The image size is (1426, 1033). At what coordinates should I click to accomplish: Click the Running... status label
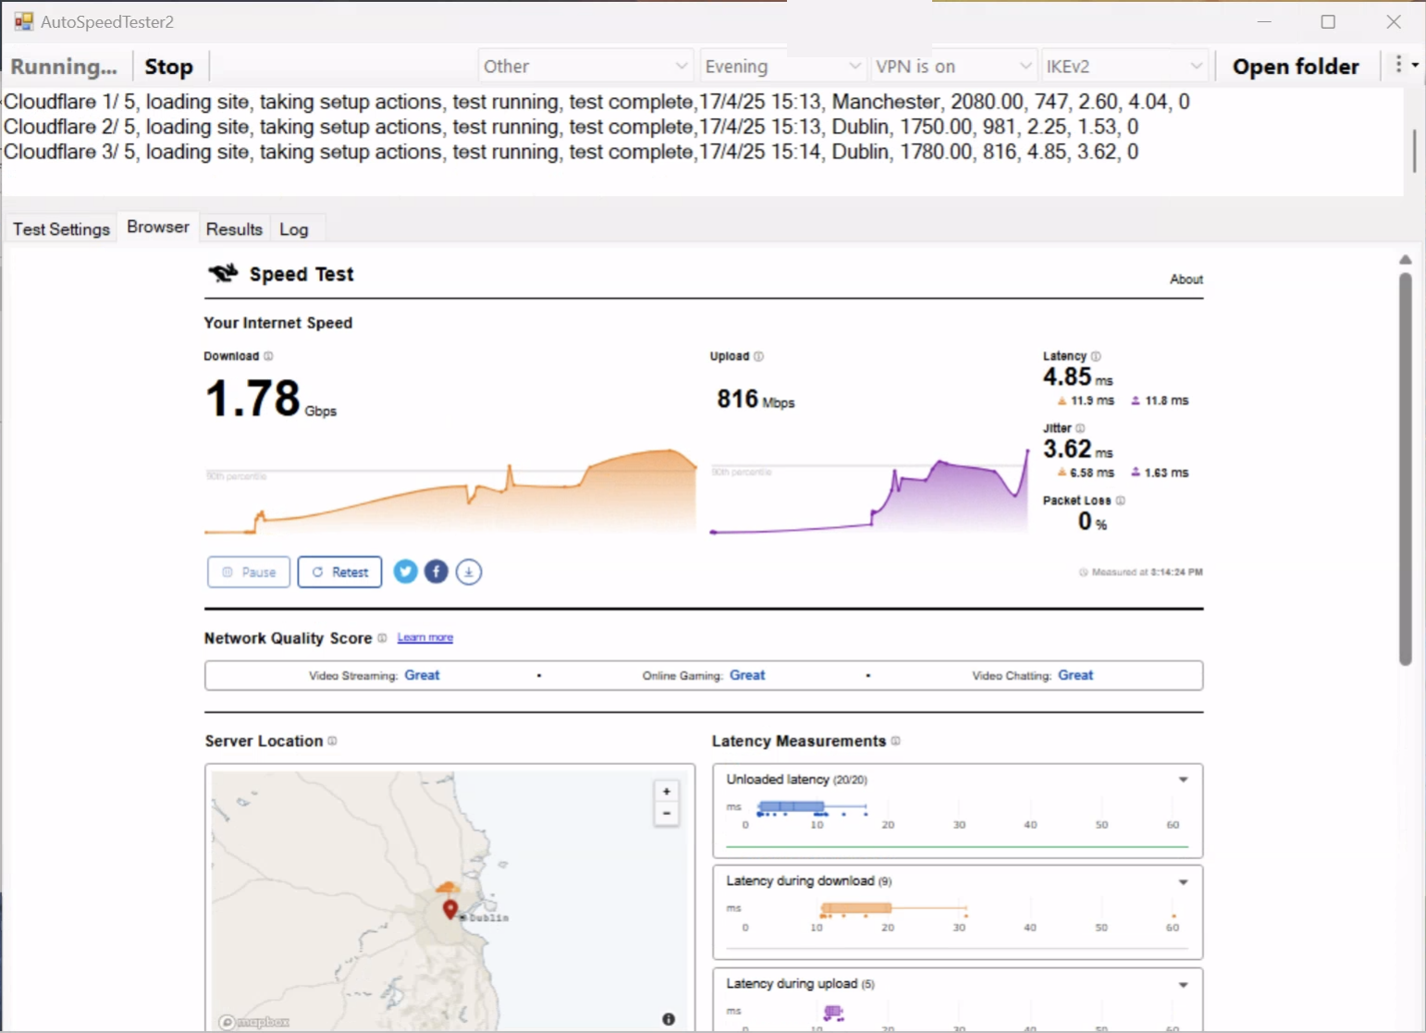click(64, 67)
